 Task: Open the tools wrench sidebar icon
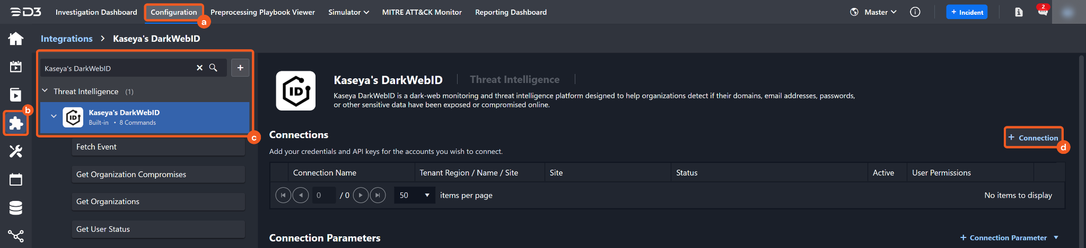[x=16, y=152]
